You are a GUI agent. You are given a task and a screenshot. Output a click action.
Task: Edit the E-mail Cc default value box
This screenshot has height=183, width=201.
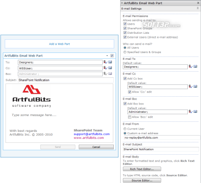(158, 87)
